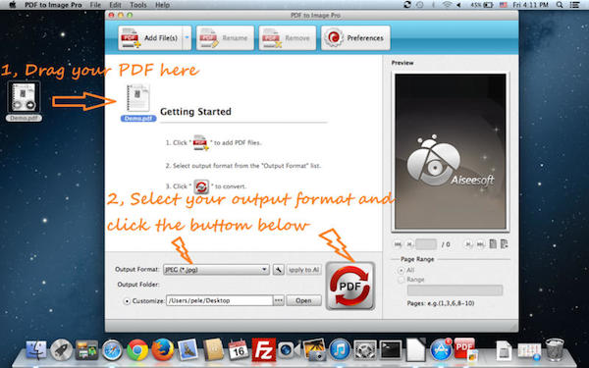Open output format settings wrench icon
589x368 pixels.
(279, 270)
